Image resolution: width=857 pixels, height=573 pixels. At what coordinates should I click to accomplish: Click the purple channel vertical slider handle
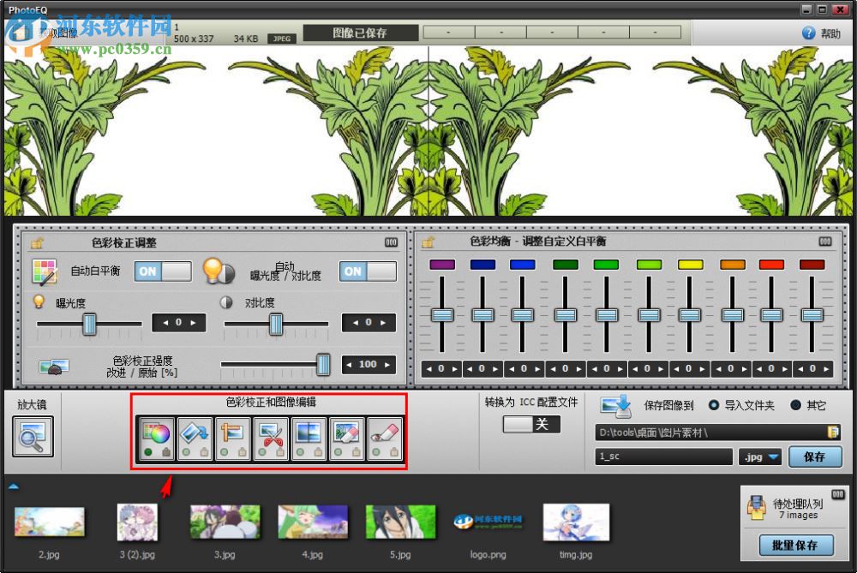pos(441,314)
